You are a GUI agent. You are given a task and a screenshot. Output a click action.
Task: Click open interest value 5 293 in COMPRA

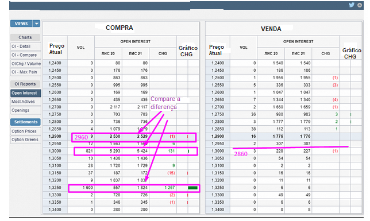click(115, 151)
